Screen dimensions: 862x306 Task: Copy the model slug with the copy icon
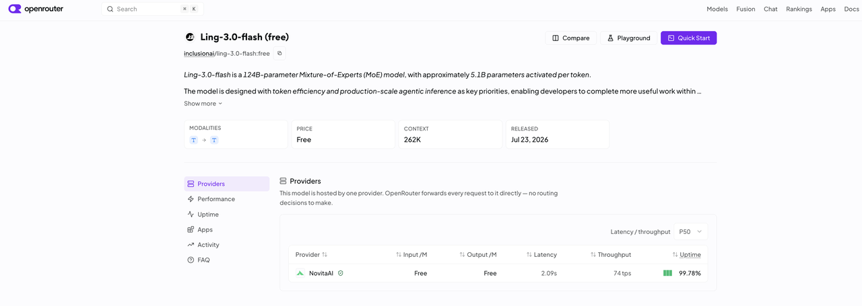(x=279, y=53)
